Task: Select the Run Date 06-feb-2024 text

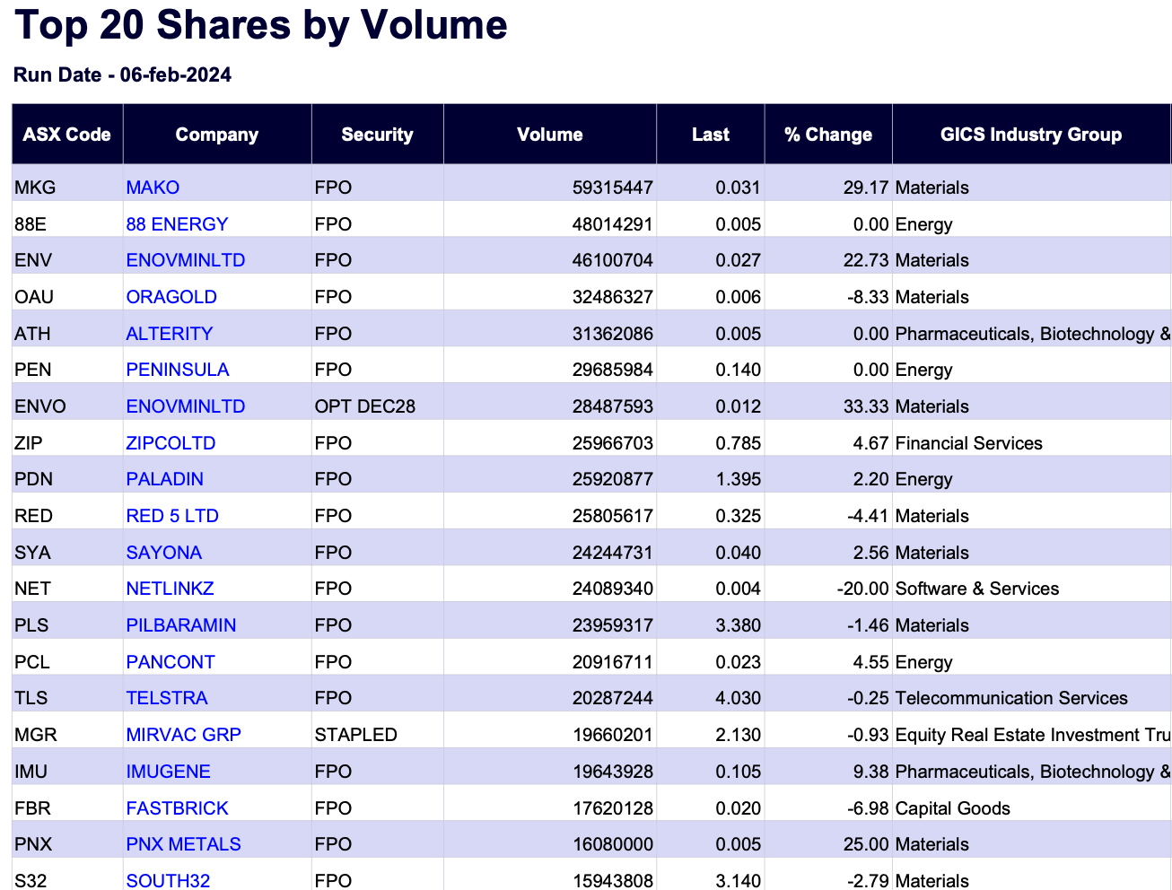Action: (x=123, y=74)
